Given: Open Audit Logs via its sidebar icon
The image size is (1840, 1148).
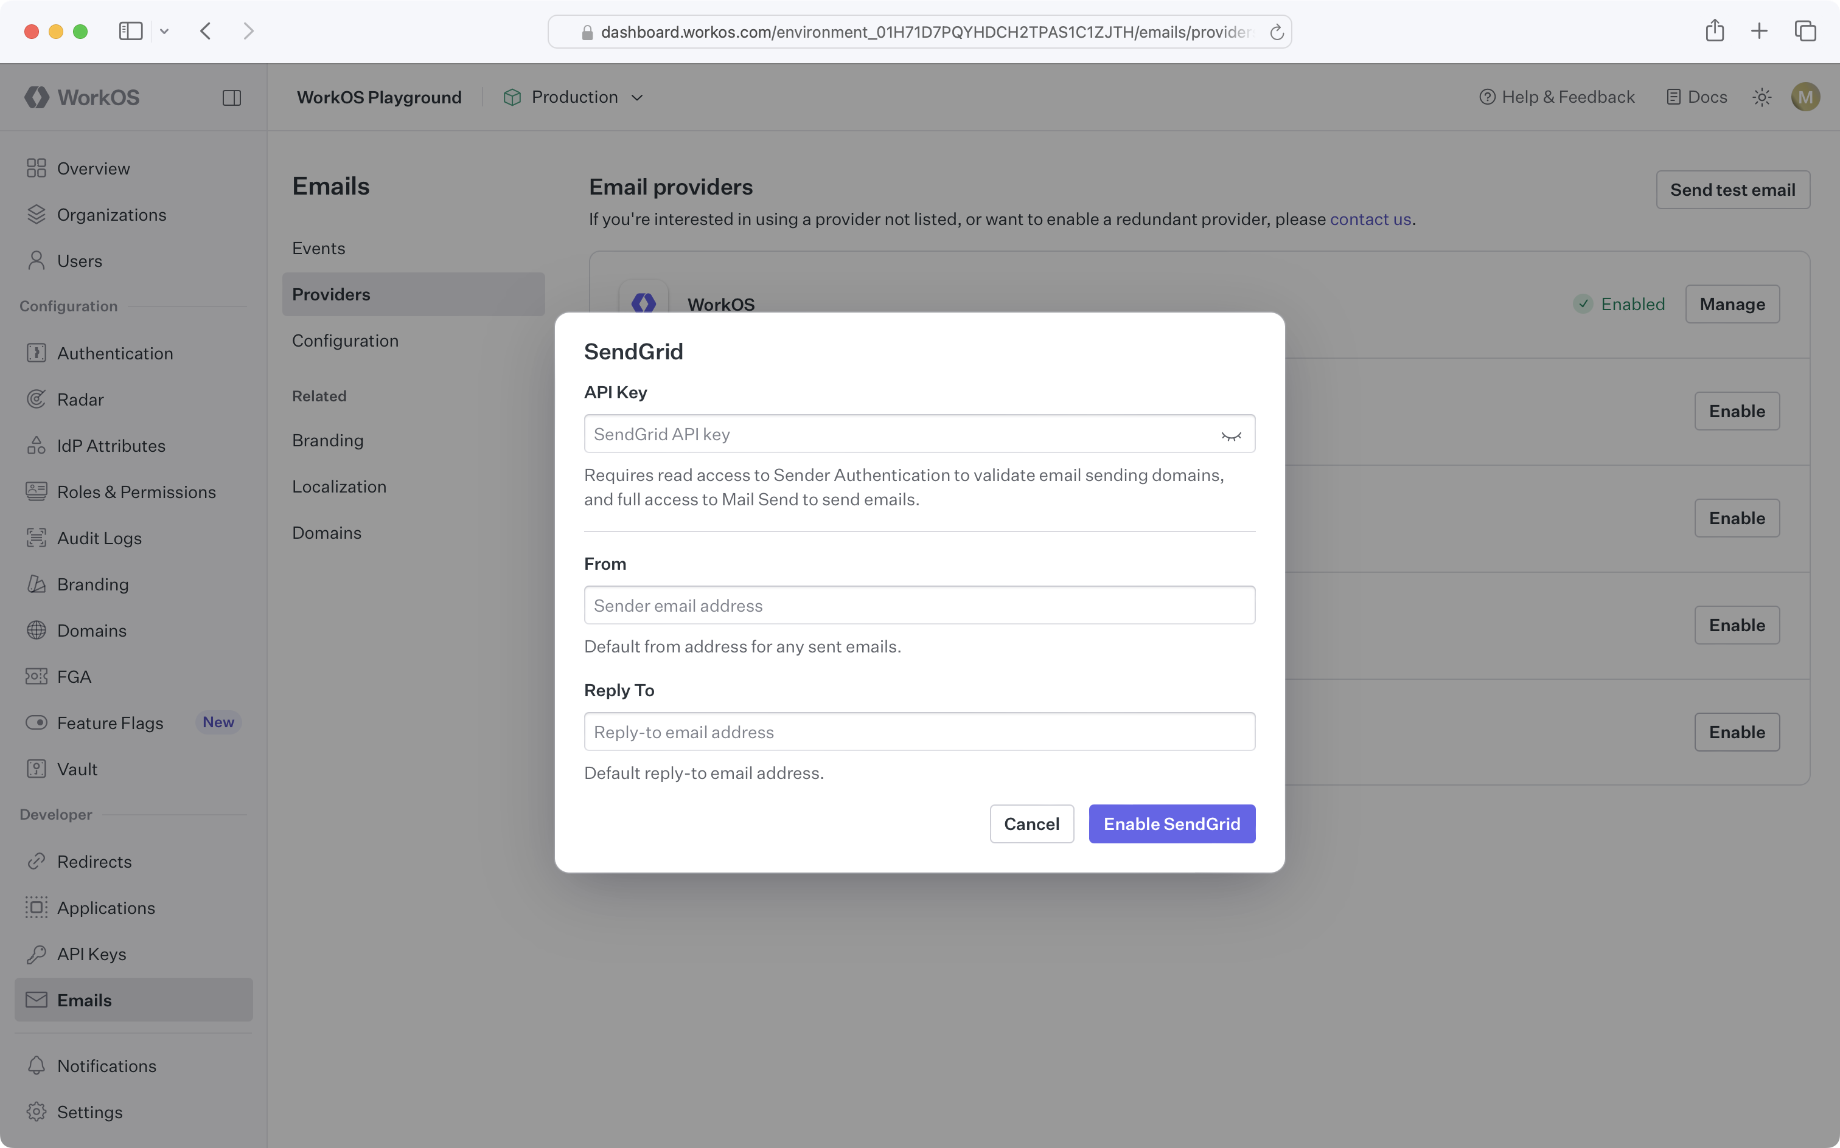Looking at the screenshot, I should 37,538.
